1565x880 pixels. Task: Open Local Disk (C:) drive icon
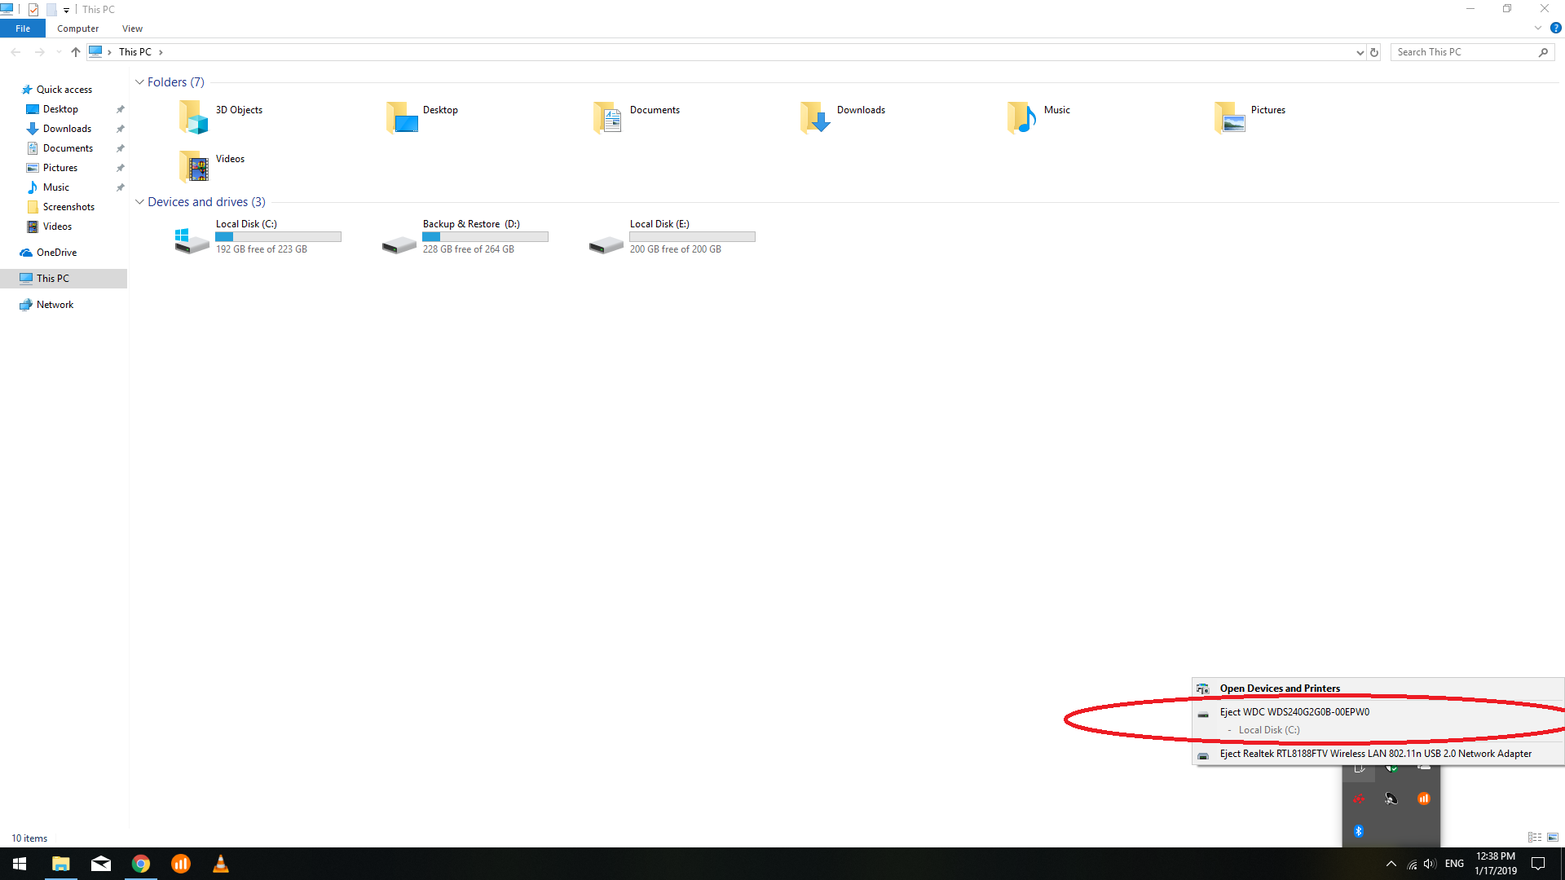(192, 240)
